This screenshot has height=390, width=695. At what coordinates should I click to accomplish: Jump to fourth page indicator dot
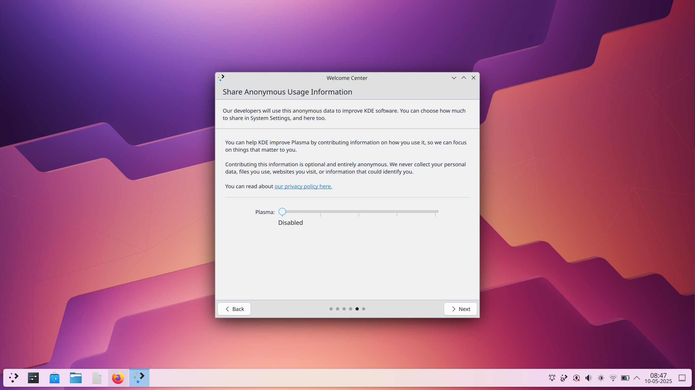351,309
